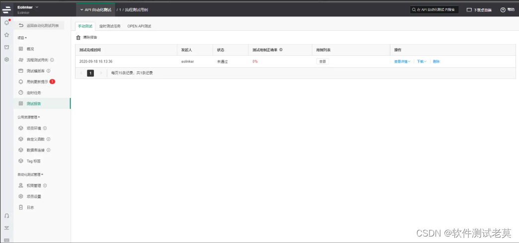Click the 查看 button in 用例列表
The height and width of the screenshot is (243, 519).
tap(322, 62)
